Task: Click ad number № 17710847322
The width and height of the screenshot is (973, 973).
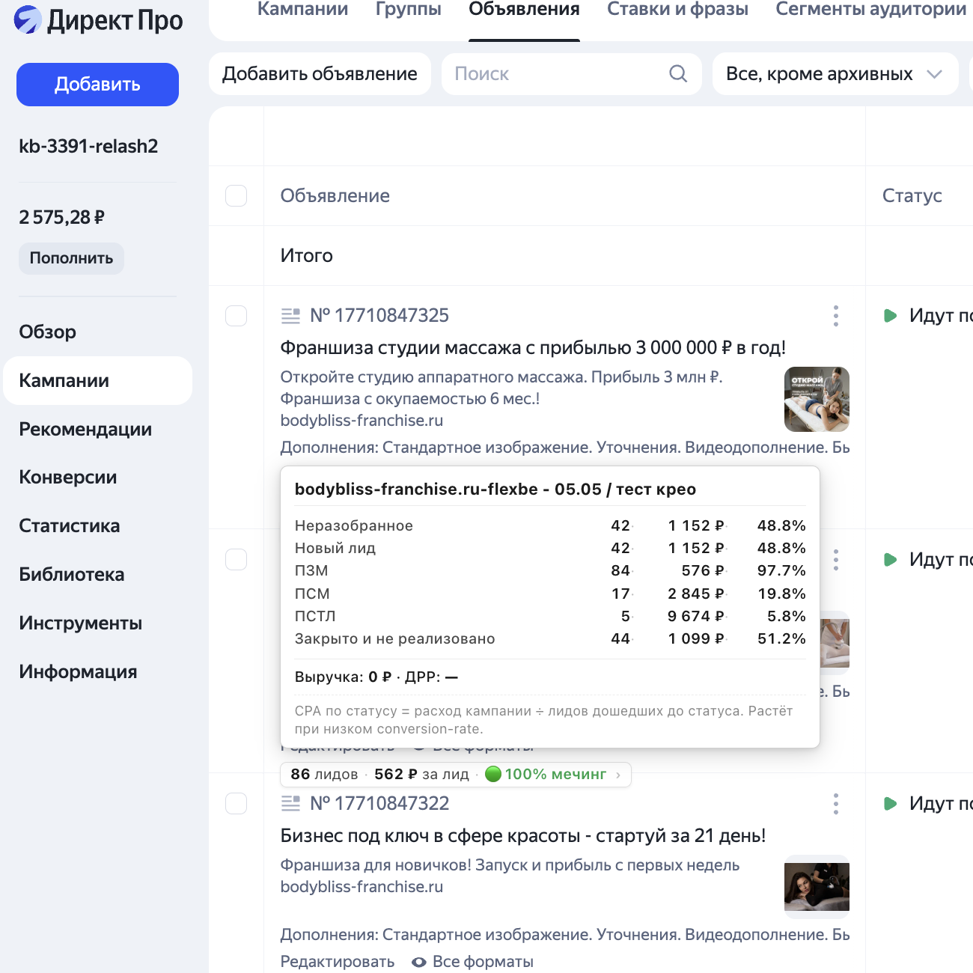Action: pyautogui.click(x=379, y=804)
